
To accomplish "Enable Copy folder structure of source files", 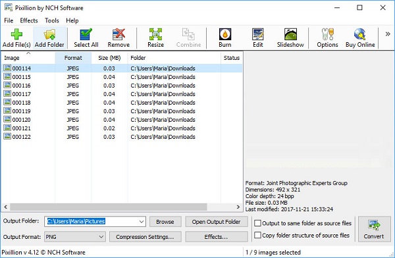I will tap(257, 235).
